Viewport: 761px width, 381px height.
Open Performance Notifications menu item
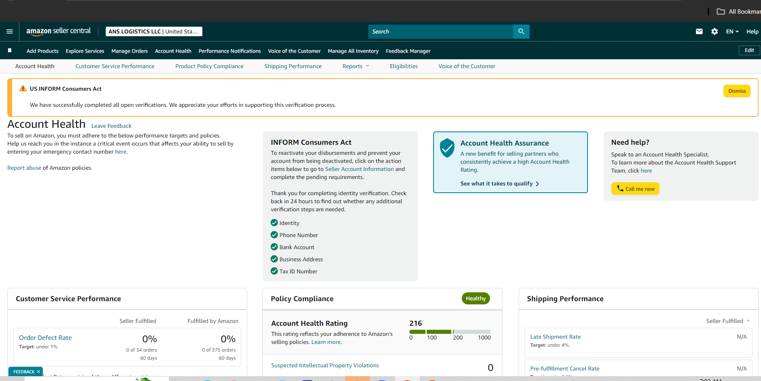point(230,51)
